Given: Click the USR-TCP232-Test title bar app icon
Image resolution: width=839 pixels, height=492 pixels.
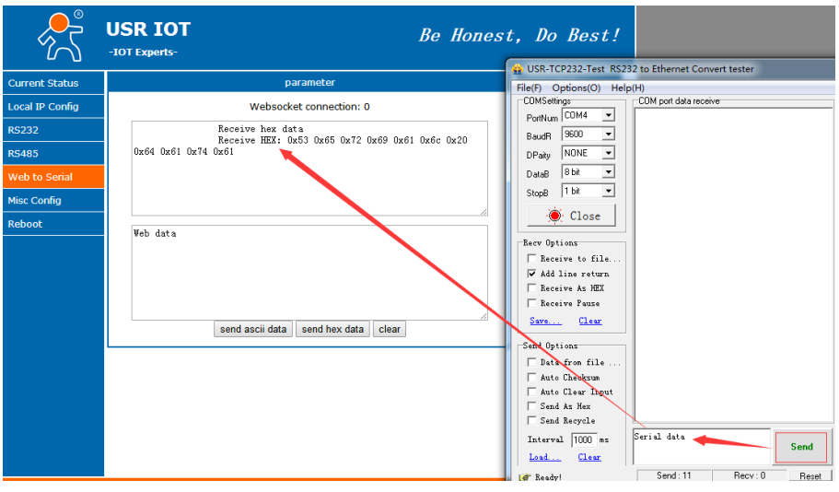Looking at the screenshot, I should pyautogui.click(x=517, y=69).
